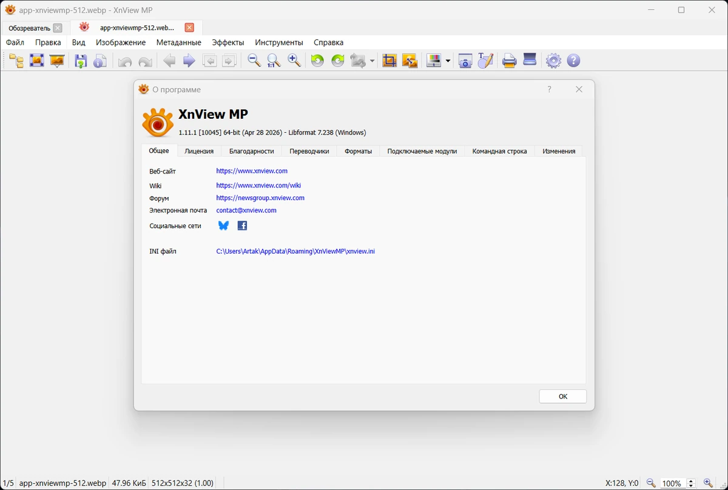The image size is (728, 490).
Task: Switch to the Переводчики tab
Action: click(x=309, y=151)
